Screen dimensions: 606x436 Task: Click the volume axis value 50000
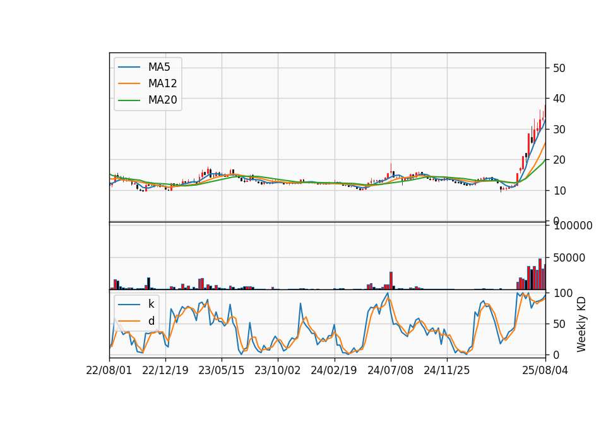569,258
